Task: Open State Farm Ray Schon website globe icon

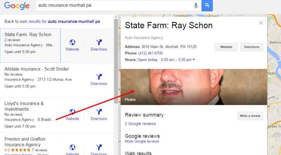Action: click(x=72, y=42)
